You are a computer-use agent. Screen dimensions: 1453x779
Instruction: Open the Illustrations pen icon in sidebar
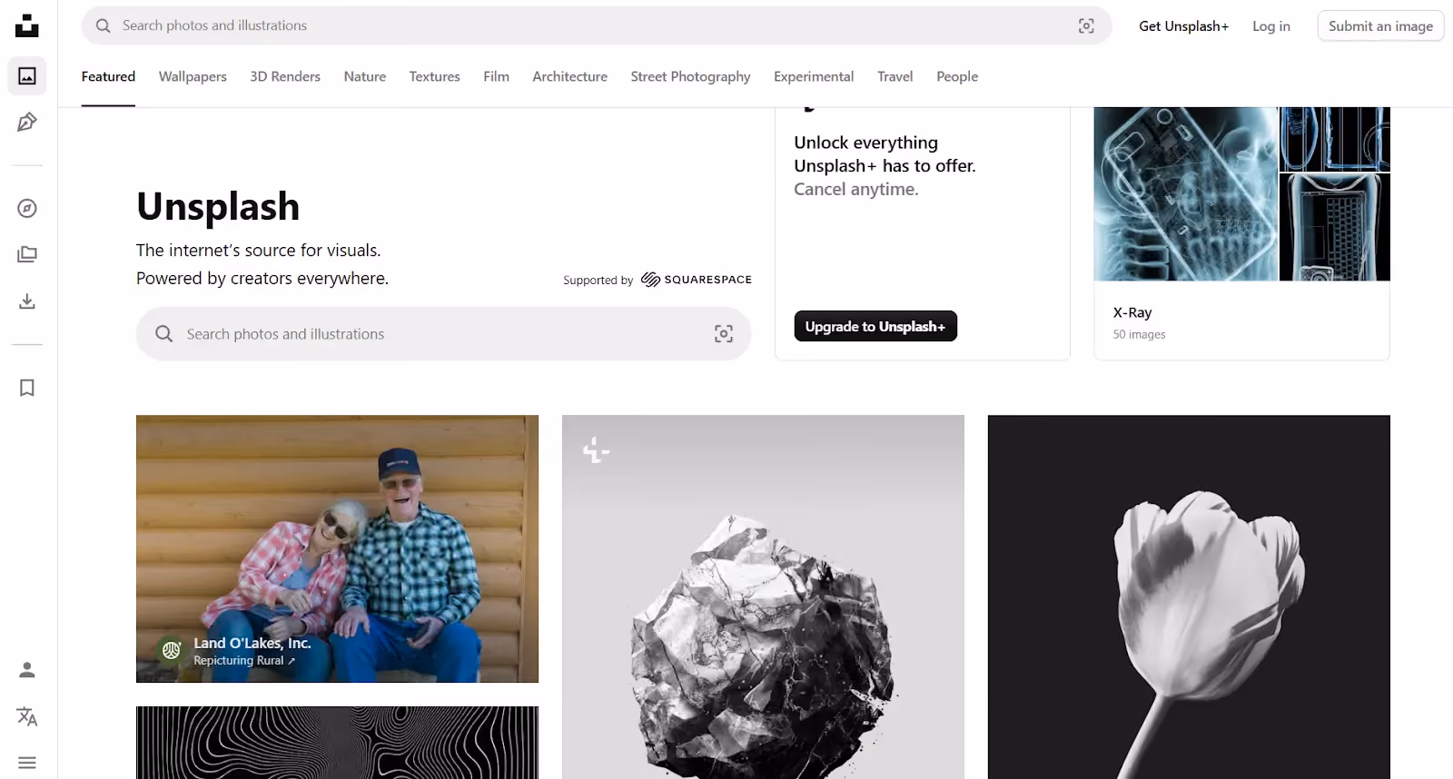pyautogui.click(x=27, y=122)
